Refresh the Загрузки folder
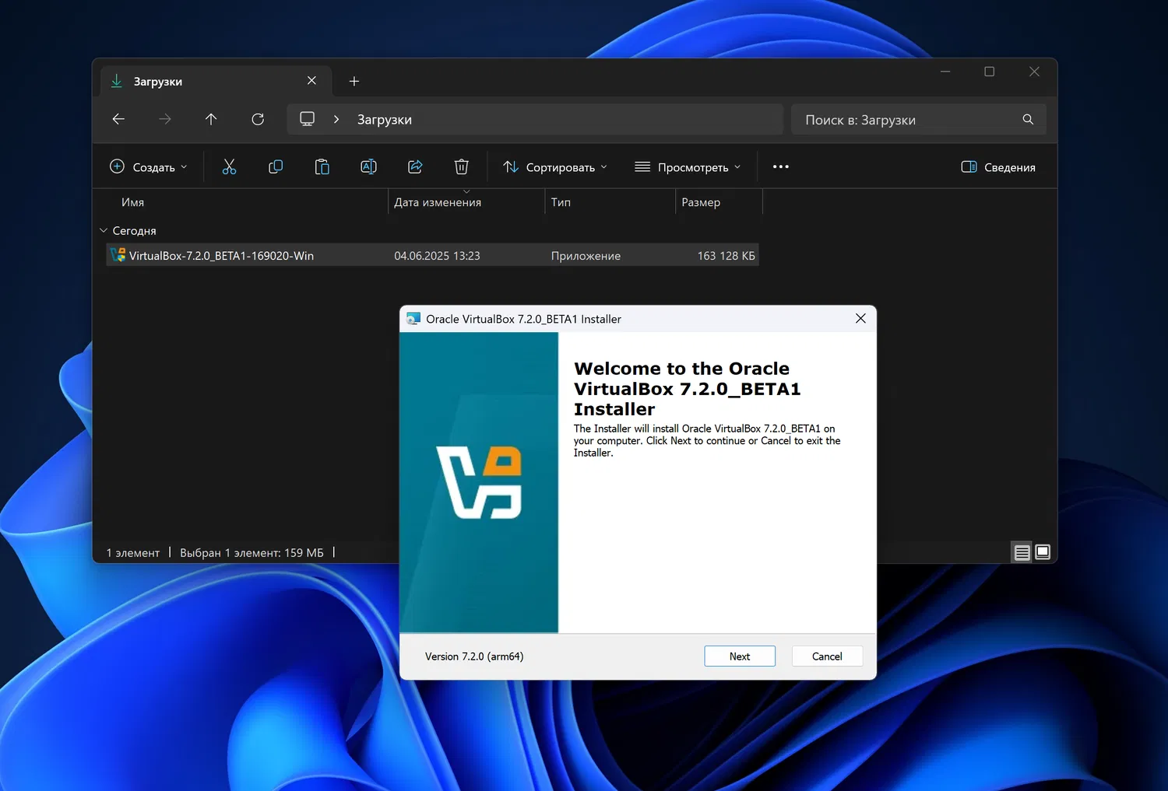 (258, 119)
